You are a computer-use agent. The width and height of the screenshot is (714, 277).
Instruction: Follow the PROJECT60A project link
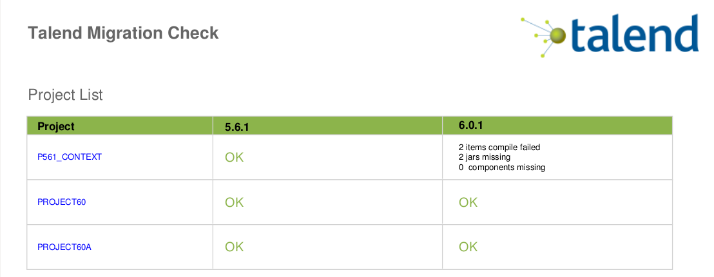coord(64,247)
